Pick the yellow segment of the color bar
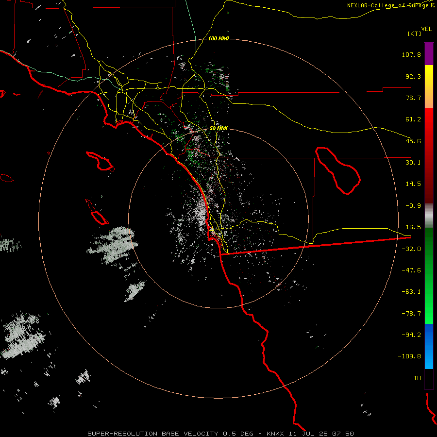Viewport: 437px width, 437px height. [x=429, y=78]
